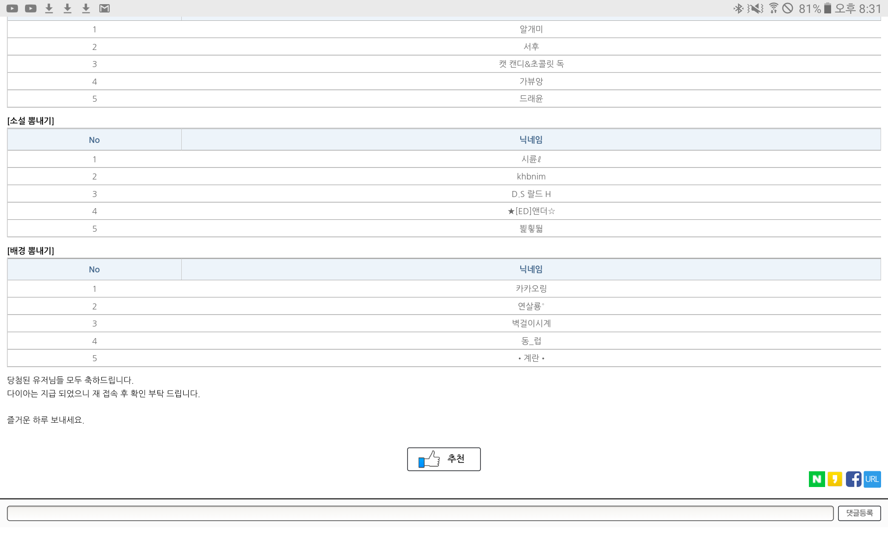This screenshot has width=888, height=555.
Task: Tap the Bluetooth status icon
Action: point(738,8)
